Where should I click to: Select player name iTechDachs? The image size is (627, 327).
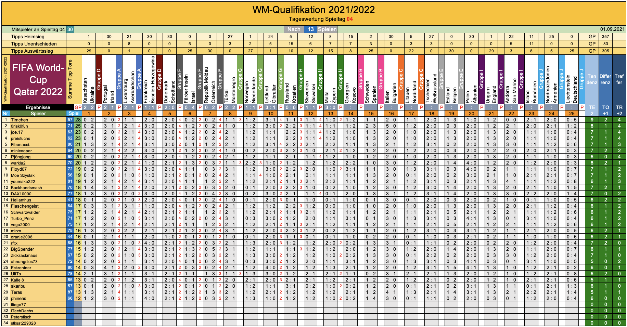(x=22, y=311)
